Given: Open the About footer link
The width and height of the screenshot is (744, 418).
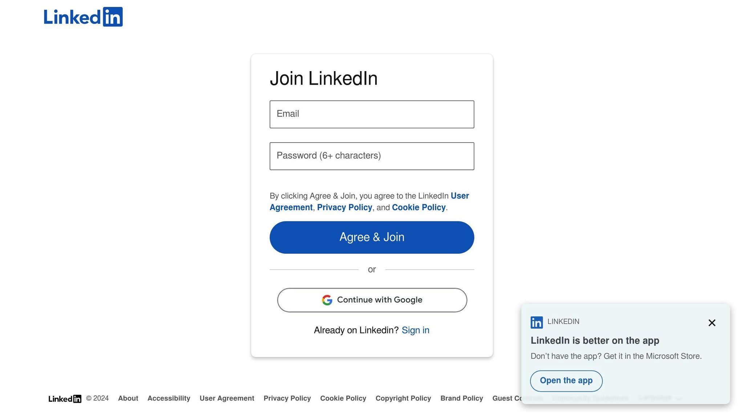Looking at the screenshot, I should tap(128, 398).
